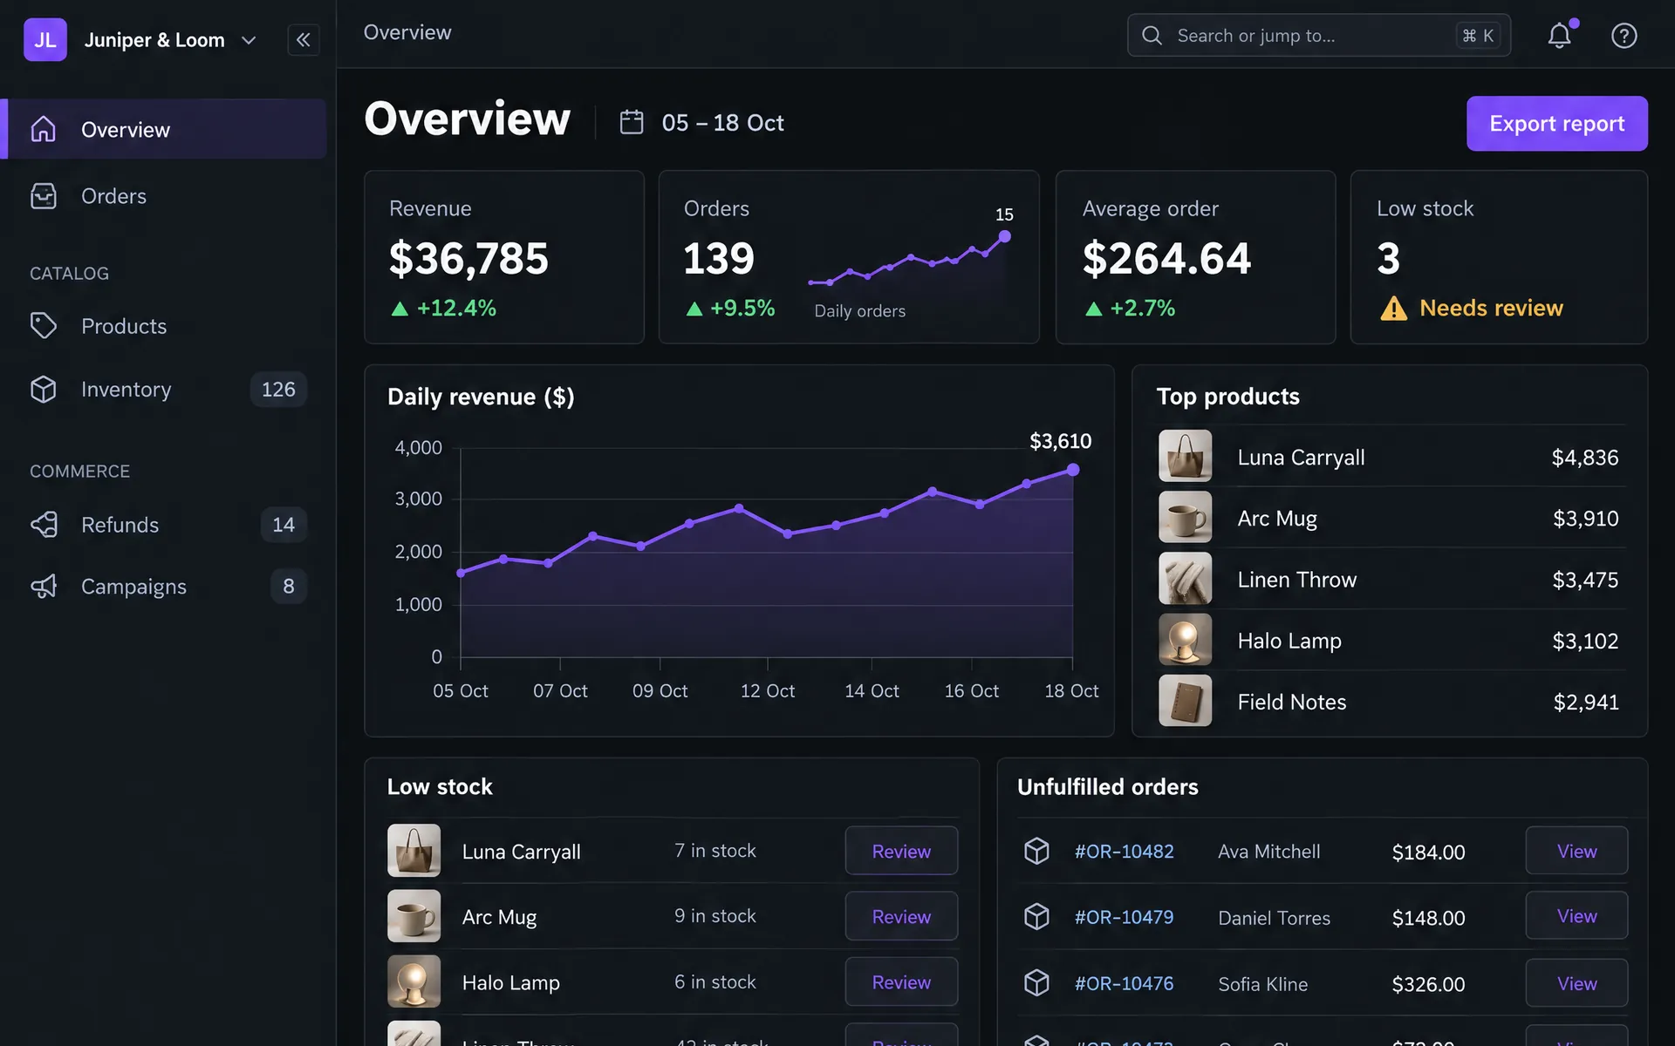Open order link #OR-10479
Viewport: 1675px width, 1046px height.
click(1124, 918)
